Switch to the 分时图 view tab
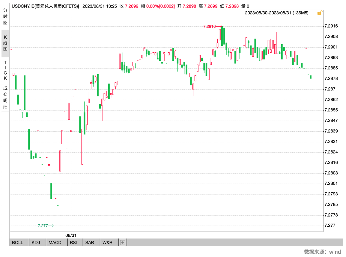346x257 pixels. [5, 16]
